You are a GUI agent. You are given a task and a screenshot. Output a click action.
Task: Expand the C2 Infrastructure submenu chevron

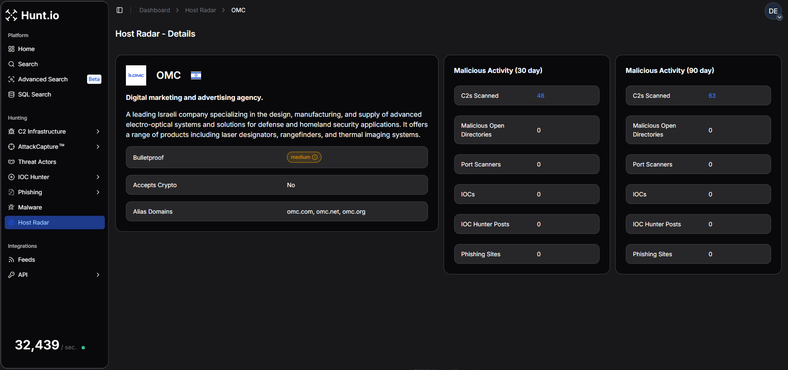click(x=98, y=131)
